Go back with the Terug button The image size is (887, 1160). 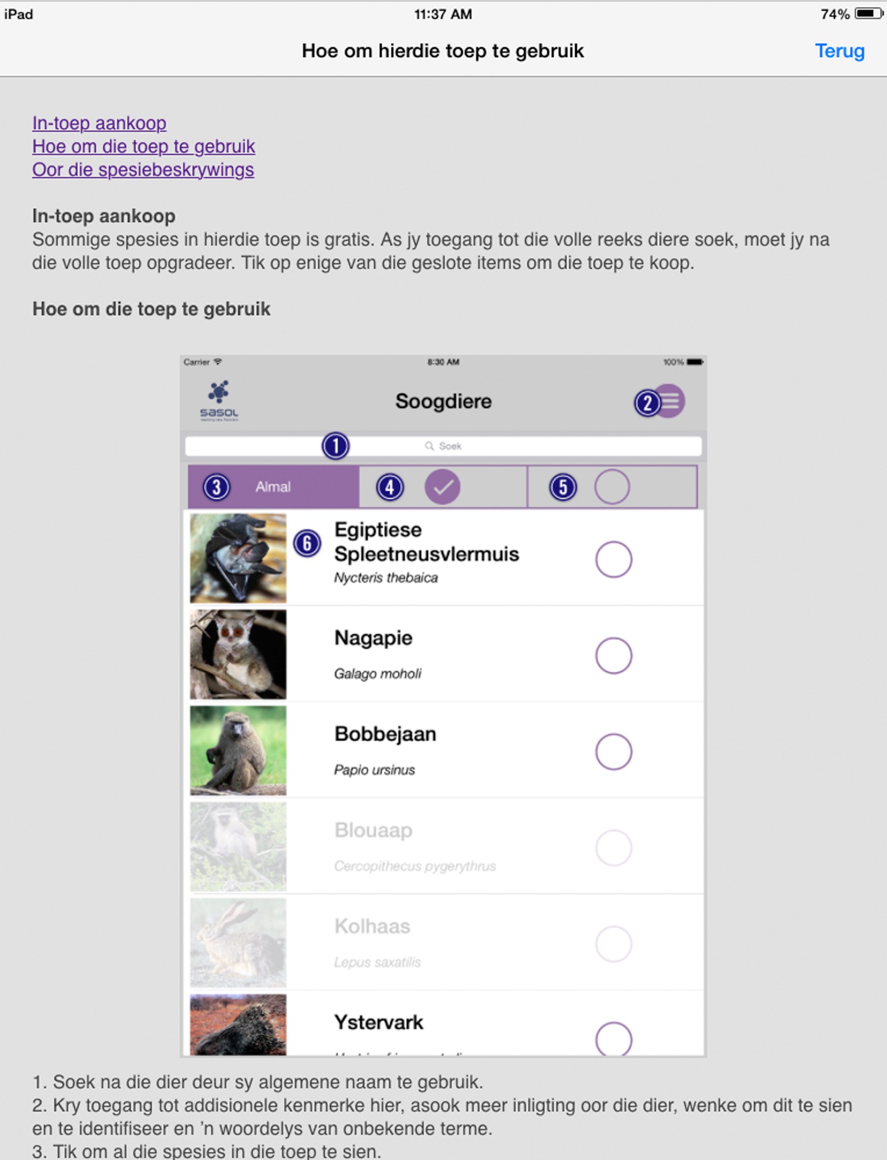click(840, 51)
